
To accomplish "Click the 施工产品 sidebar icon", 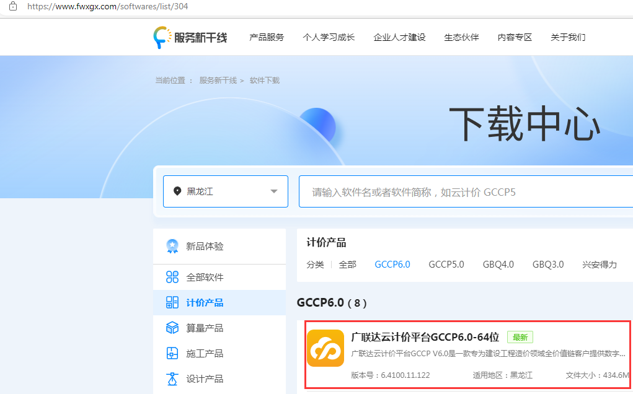I will [172, 353].
